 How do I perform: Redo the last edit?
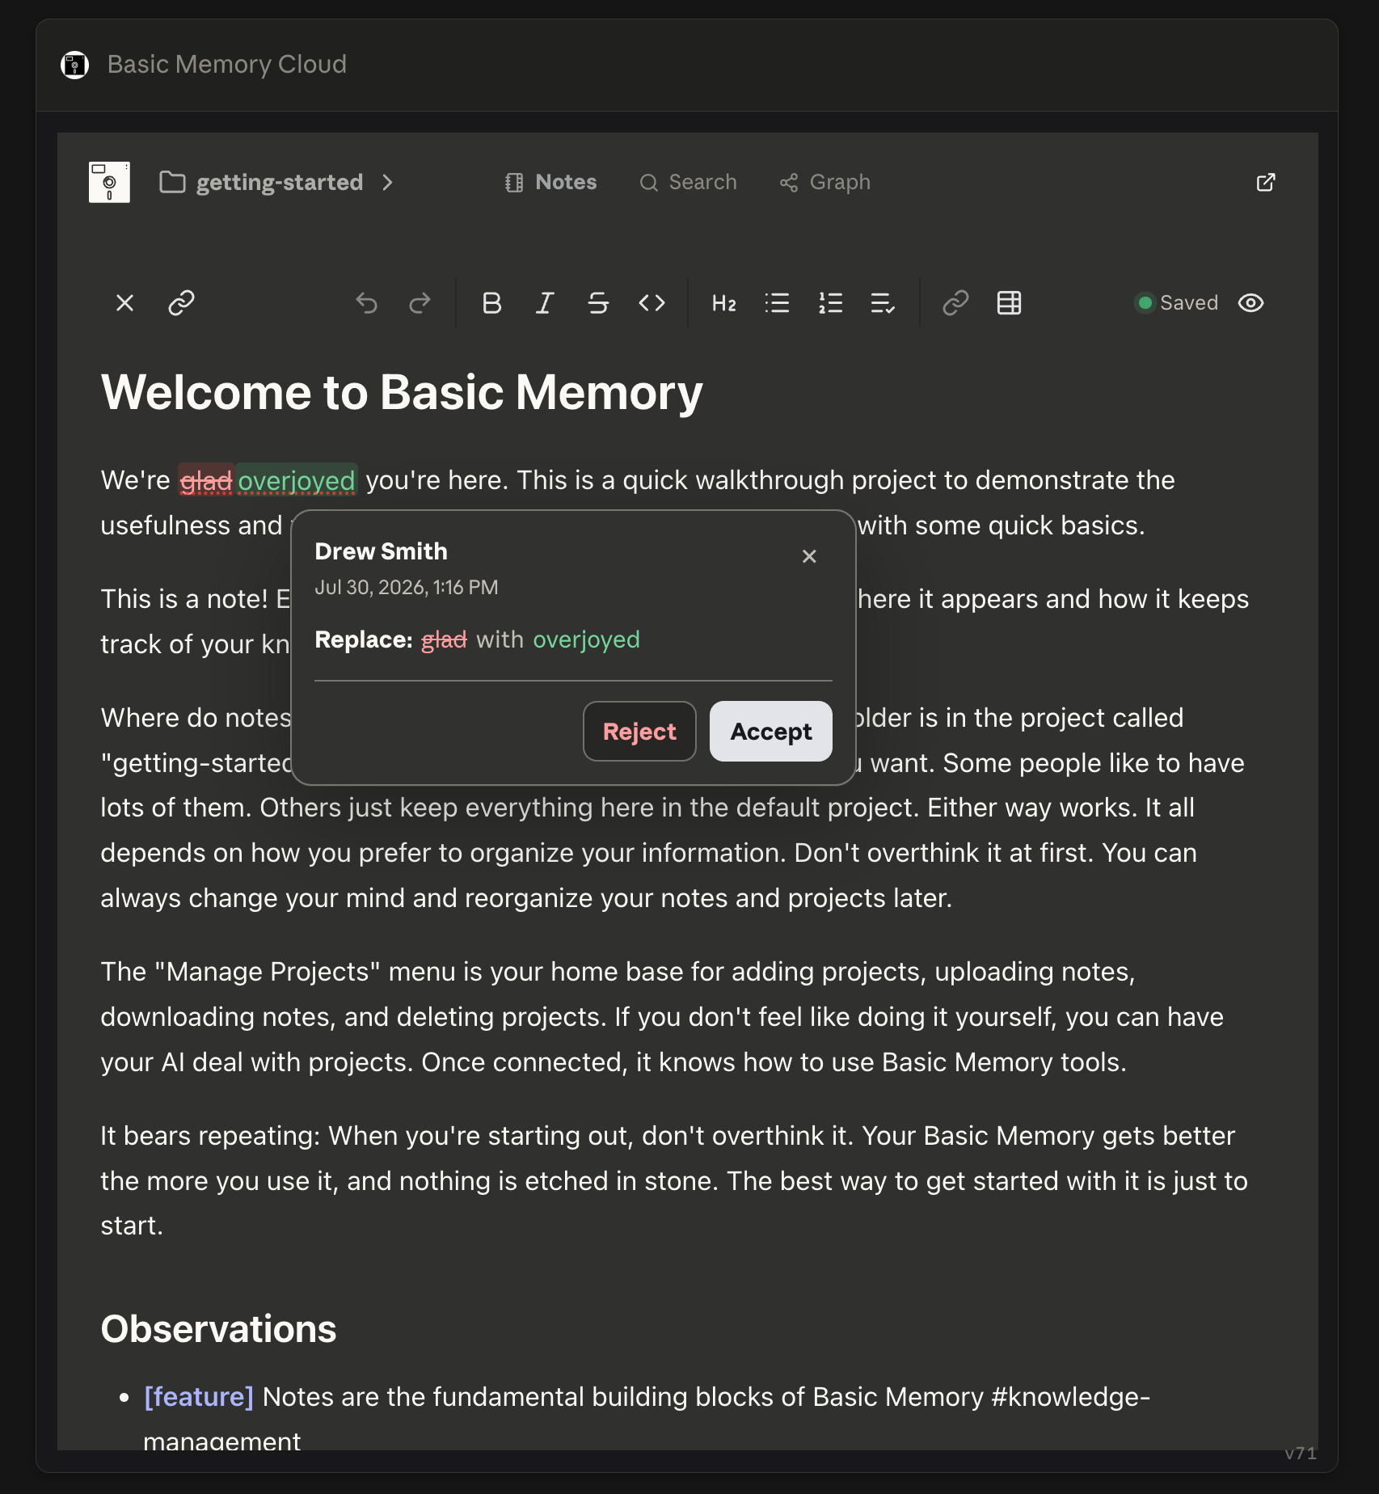(420, 303)
